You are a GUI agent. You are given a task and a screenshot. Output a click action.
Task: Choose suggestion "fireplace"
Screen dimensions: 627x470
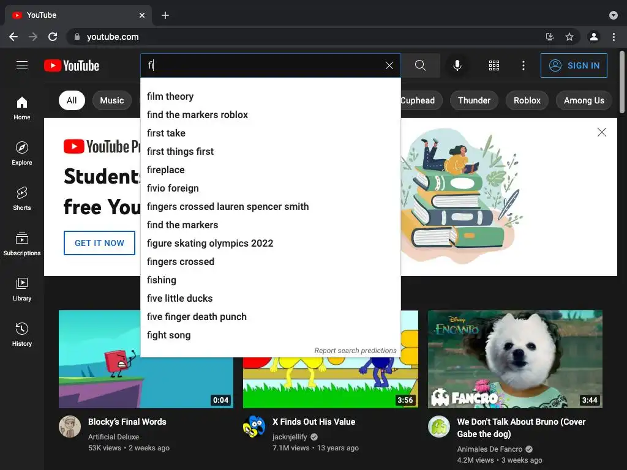click(271, 170)
